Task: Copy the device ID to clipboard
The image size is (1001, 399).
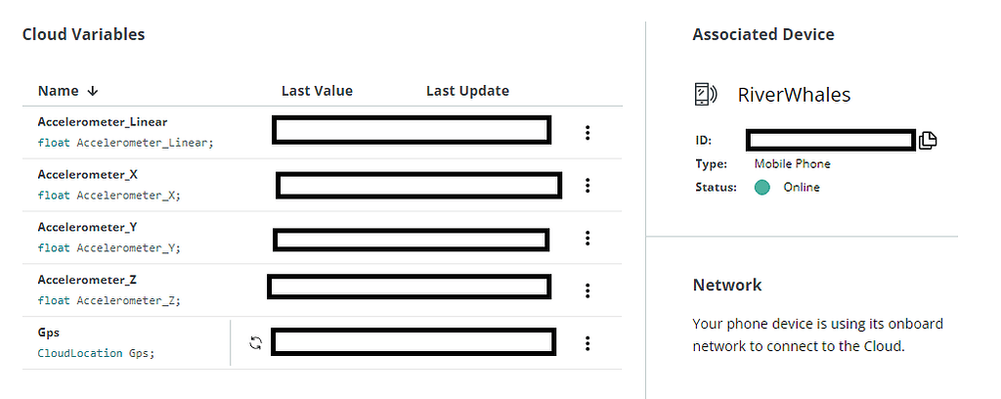Action: coord(928,140)
